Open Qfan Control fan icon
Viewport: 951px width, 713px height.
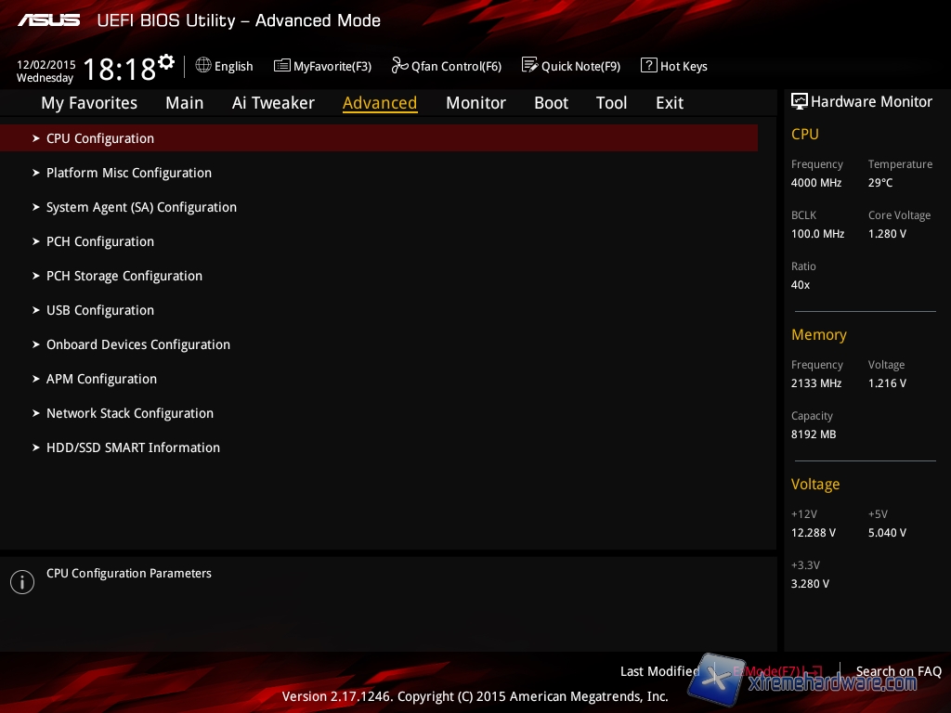click(399, 65)
